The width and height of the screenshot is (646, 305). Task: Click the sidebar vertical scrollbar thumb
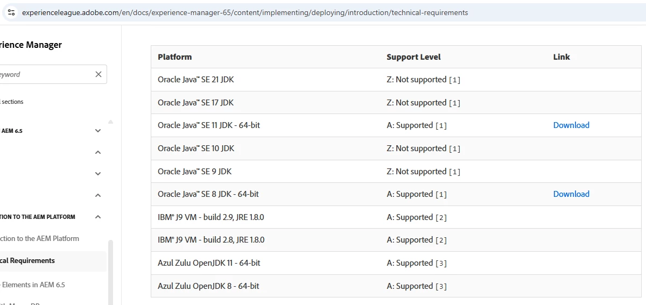pos(111,272)
